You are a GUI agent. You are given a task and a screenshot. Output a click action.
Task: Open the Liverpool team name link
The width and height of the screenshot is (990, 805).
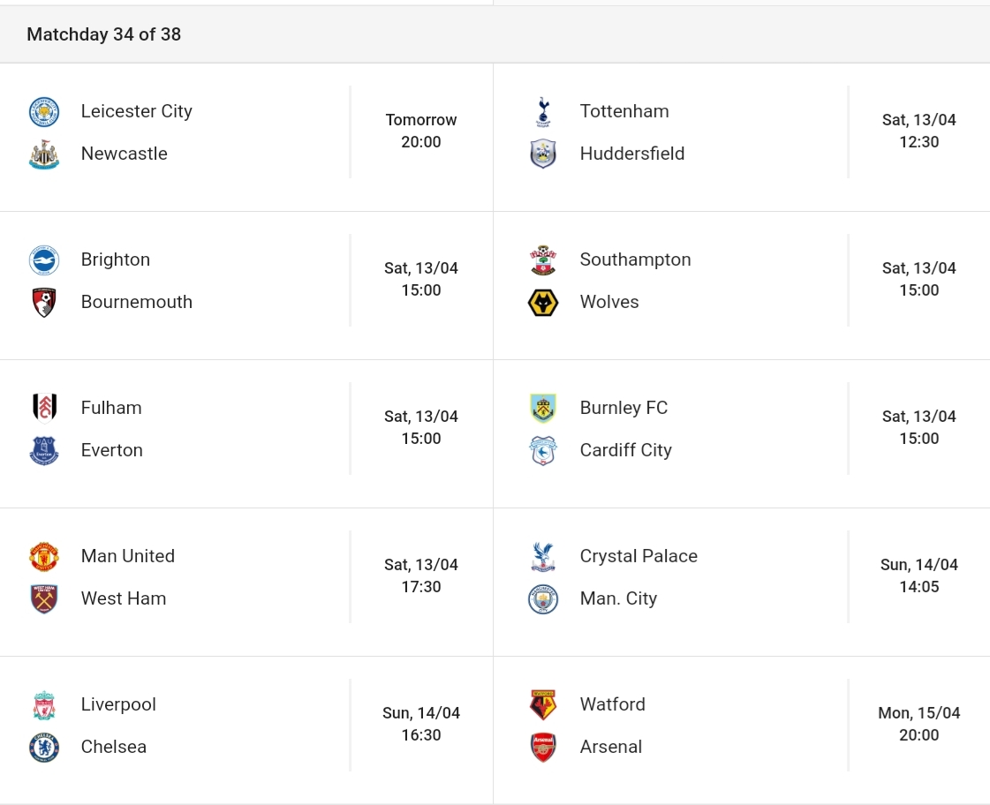click(x=118, y=704)
